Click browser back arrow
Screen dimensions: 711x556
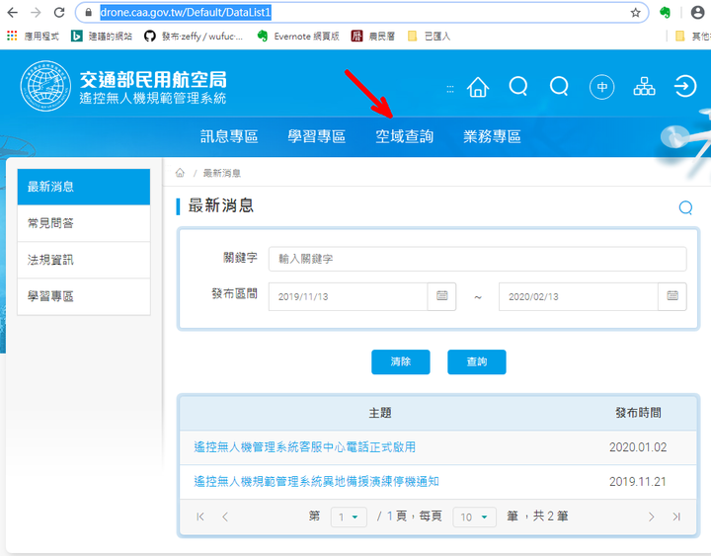pos(12,12)
